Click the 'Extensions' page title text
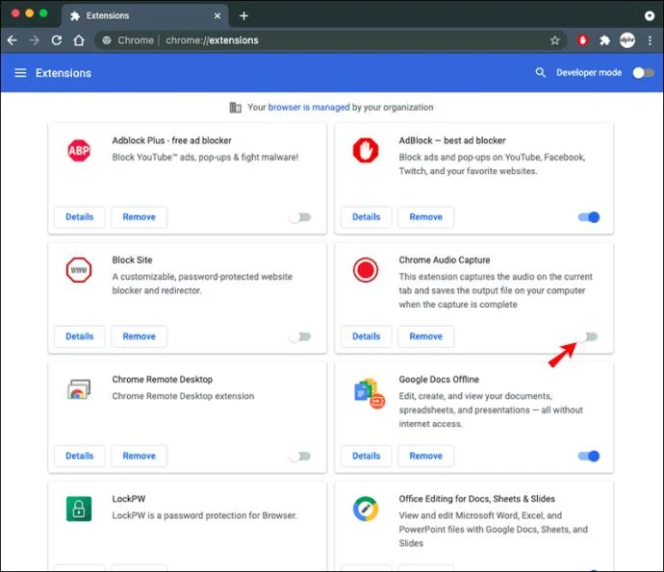Image resolution: width=664 pixels, height=572 pixels. coord(64,73)
